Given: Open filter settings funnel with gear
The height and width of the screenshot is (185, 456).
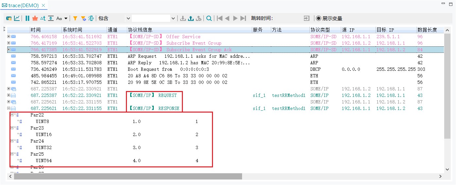Looking at the screenshot, I should (x=83, y=19).
